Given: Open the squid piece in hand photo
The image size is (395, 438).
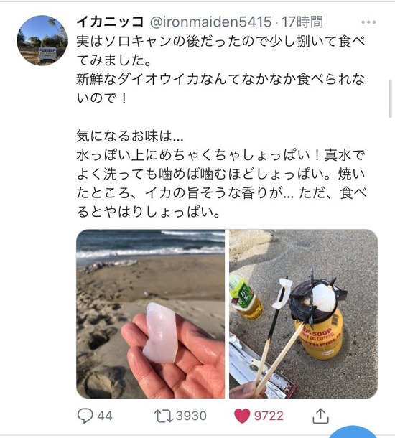Looking at the screenshot, I should pos(150,314).
